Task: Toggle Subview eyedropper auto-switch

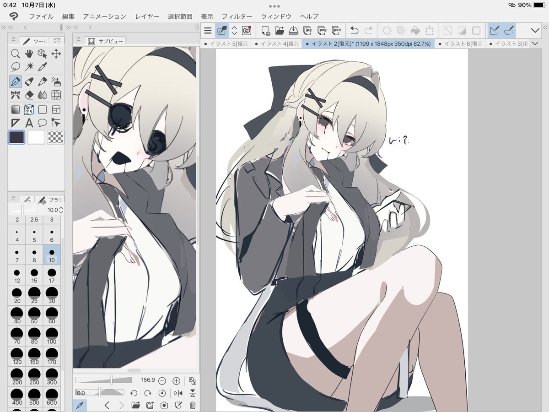Action: click(79, 405)
